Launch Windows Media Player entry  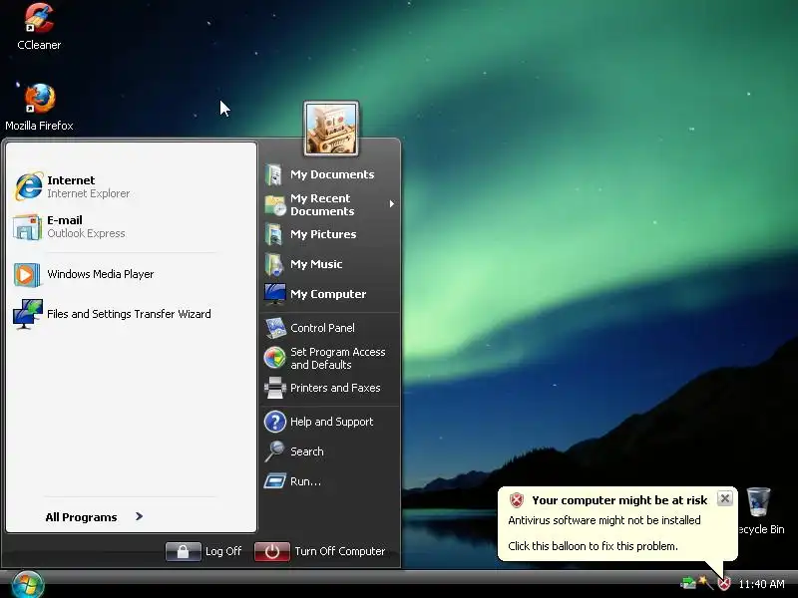point(132,275)
